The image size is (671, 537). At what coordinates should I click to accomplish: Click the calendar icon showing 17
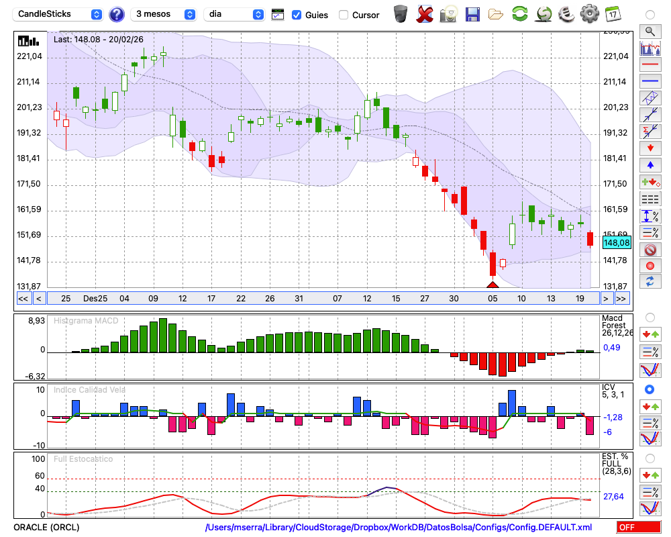(612, 13)
